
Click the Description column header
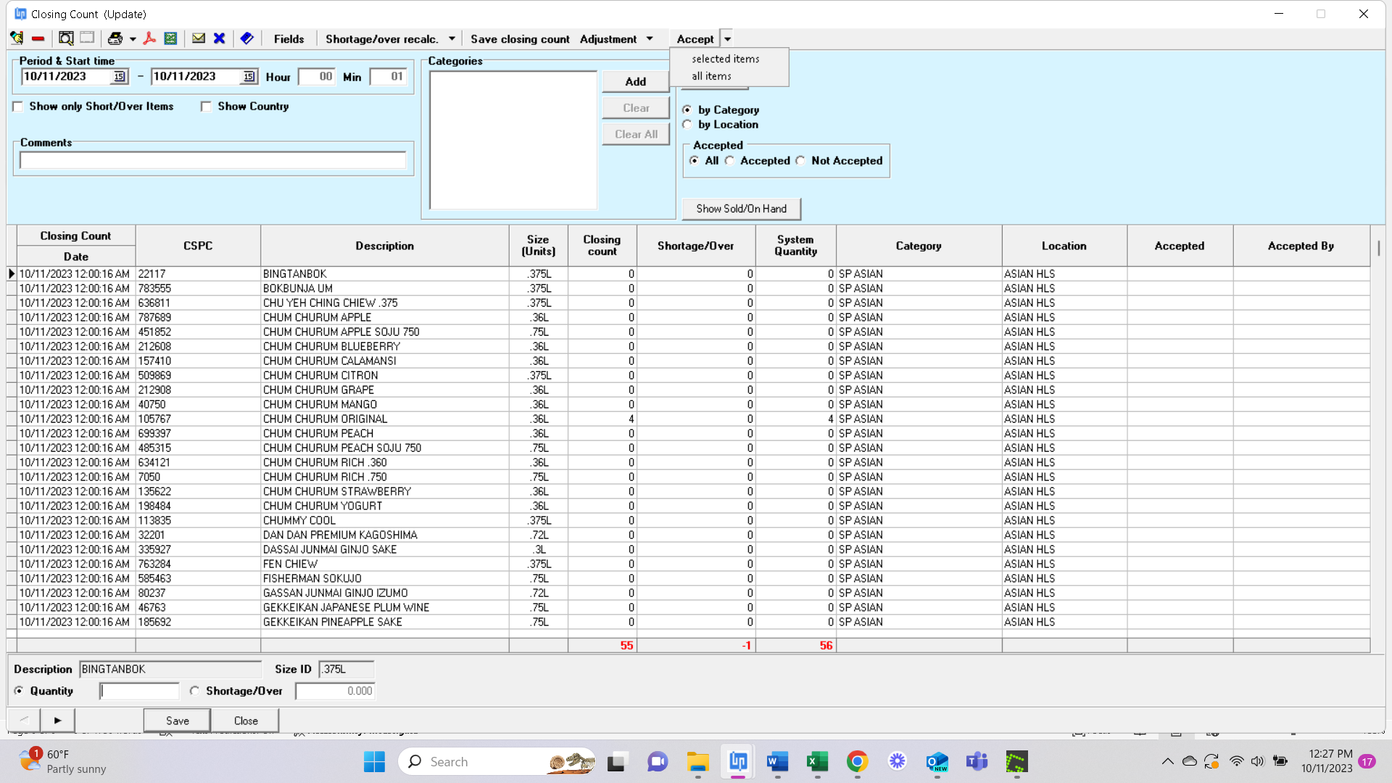coord(384,246)
